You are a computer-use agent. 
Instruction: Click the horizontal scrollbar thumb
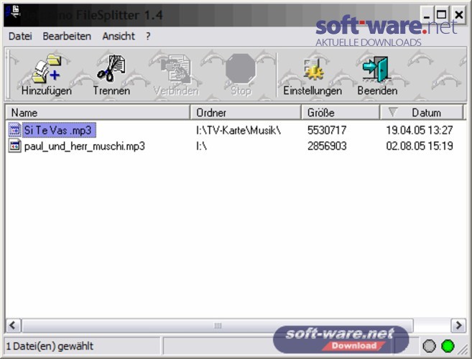tap(218, 325)
